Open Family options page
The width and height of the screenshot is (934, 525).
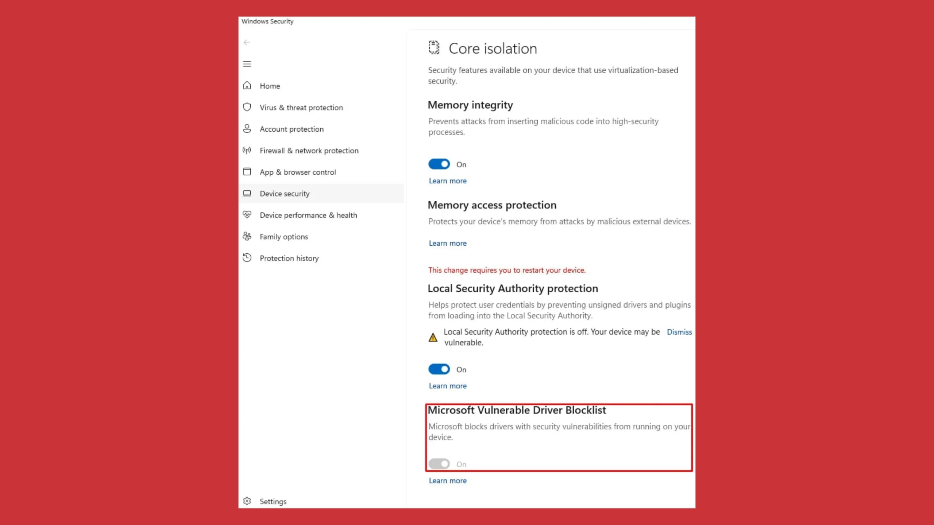(321, 236)
